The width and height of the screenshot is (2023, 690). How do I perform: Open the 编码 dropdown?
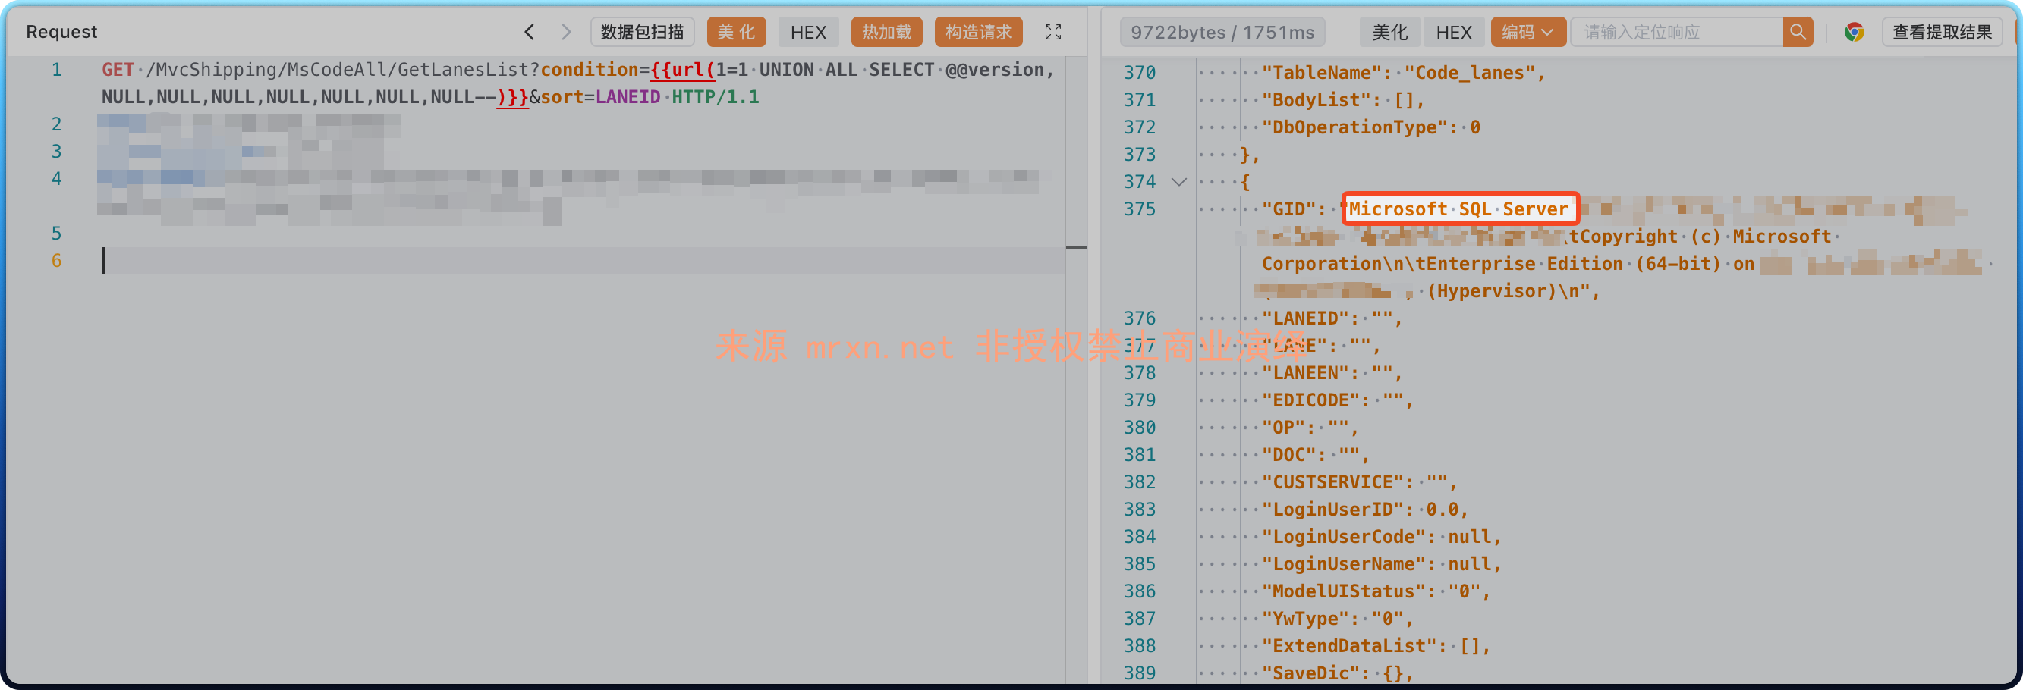coord(1527,32)
